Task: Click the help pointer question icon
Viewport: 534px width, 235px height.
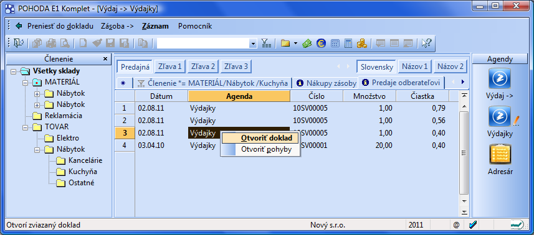Action: (x=426, y=43)
